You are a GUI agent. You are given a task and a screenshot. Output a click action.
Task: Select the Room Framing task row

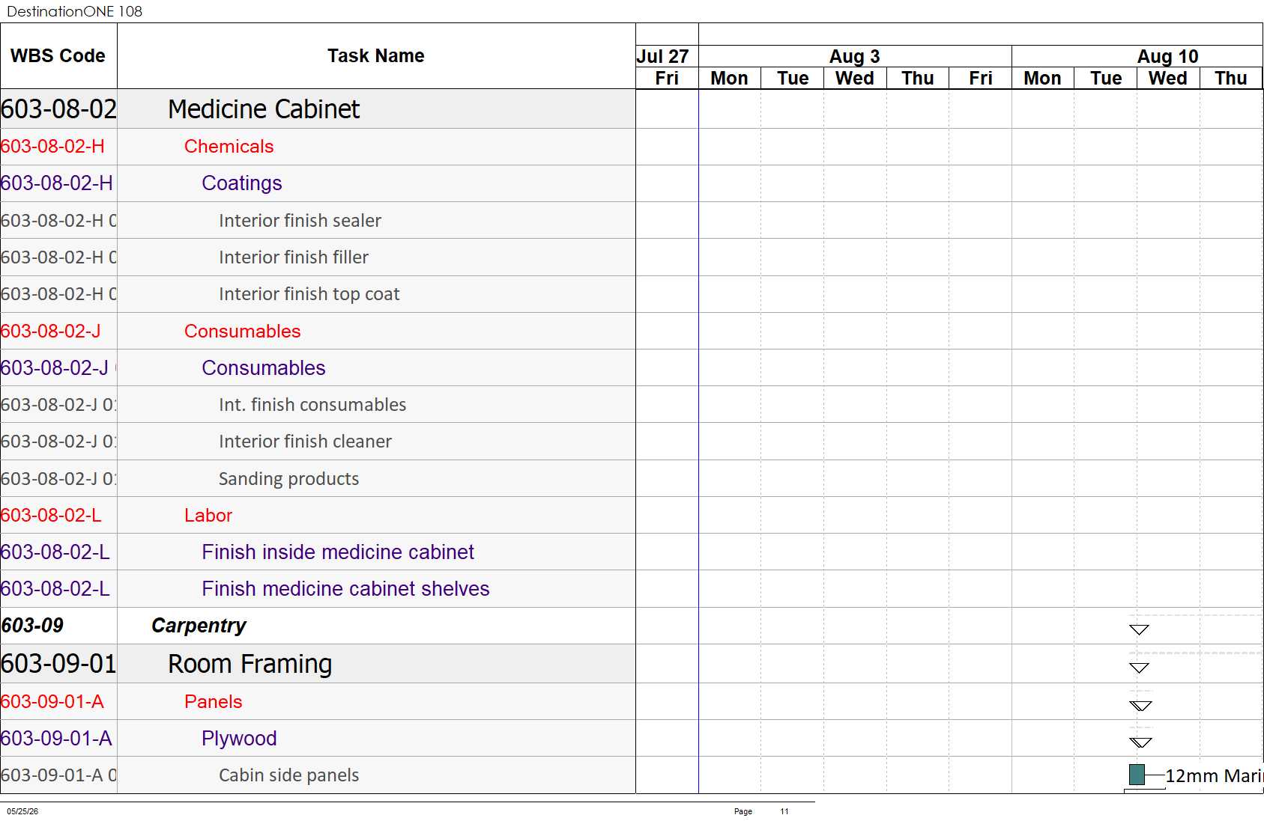318,664
